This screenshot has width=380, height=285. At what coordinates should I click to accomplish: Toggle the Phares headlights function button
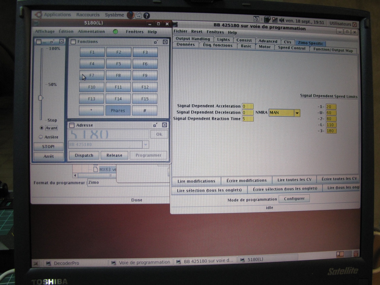tap(118, 110)
